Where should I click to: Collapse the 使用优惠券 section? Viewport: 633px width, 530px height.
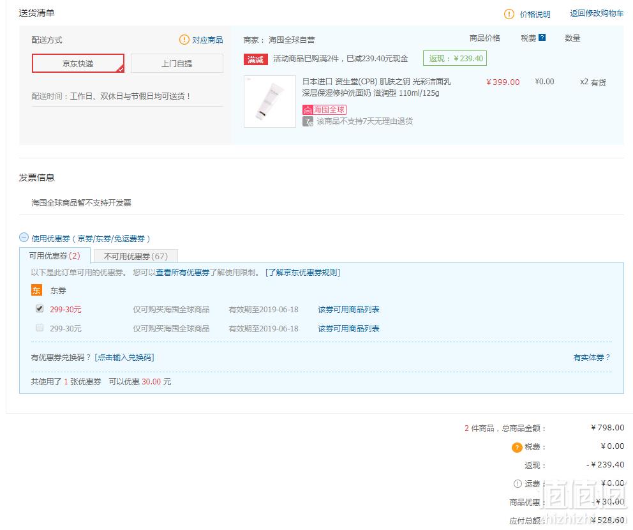24,238
